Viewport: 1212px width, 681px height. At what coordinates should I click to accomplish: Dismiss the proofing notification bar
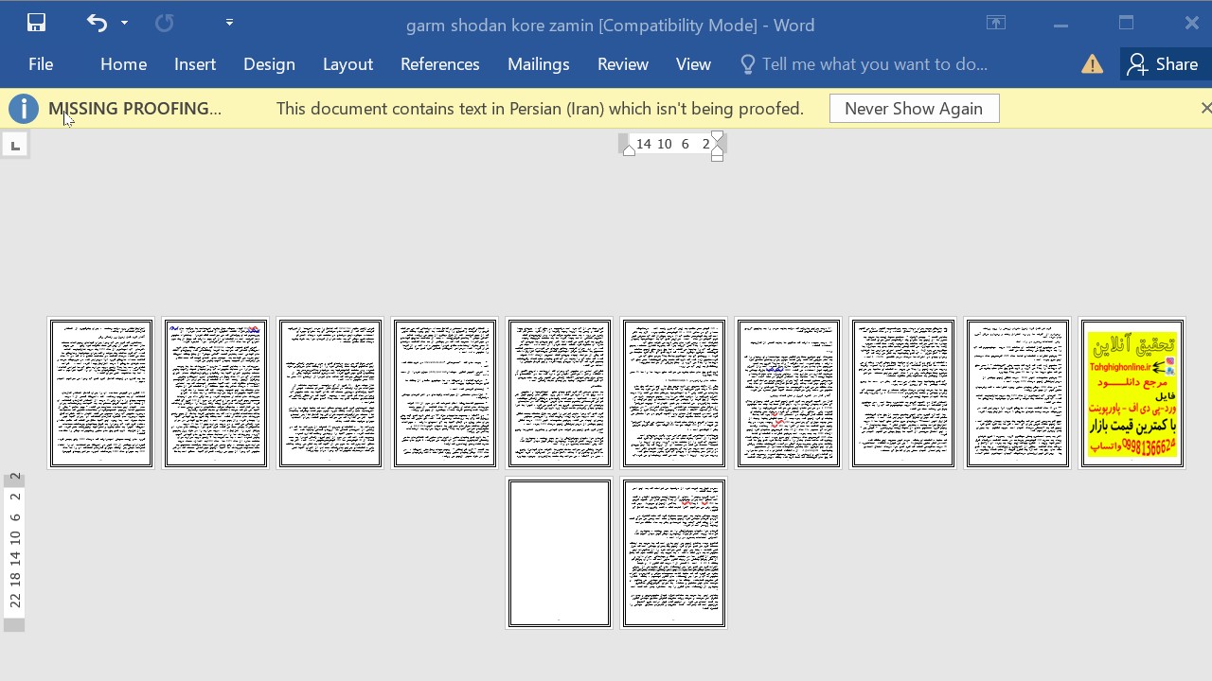1205,109
